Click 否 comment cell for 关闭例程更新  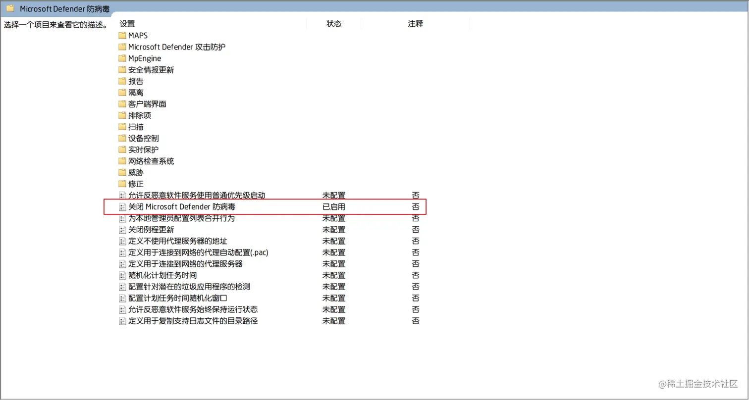click(x=416, y=230)
